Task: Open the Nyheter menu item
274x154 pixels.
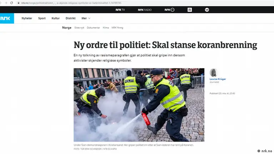Action: [x=27, y=18]
